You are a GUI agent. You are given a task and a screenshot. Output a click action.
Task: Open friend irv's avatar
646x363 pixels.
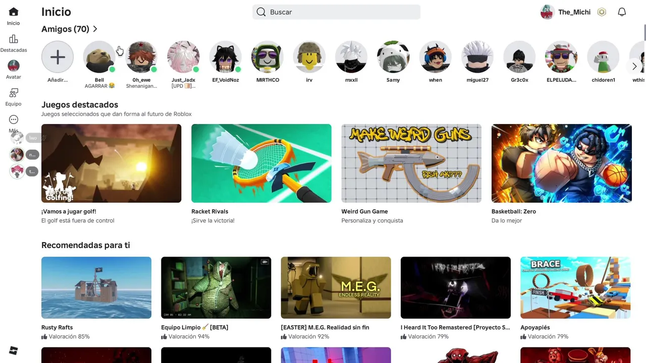click(309, 57)
